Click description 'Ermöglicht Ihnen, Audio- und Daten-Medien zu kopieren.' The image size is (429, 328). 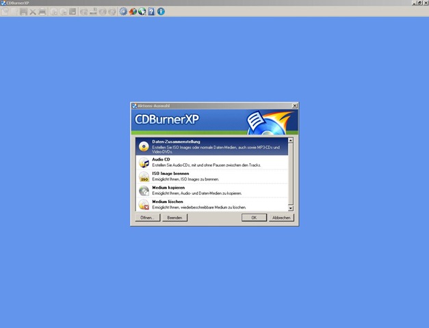pyautogui.click(x=197, y=193)
